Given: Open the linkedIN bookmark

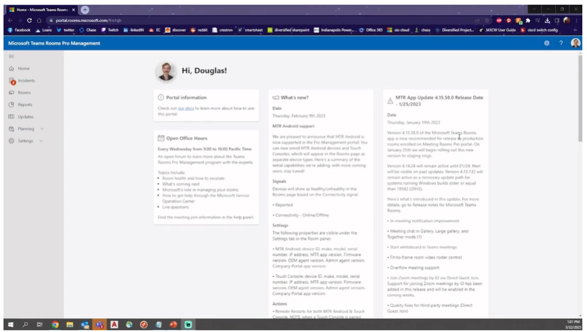Looking at the screenshot, I should click(x=133, y=31).
